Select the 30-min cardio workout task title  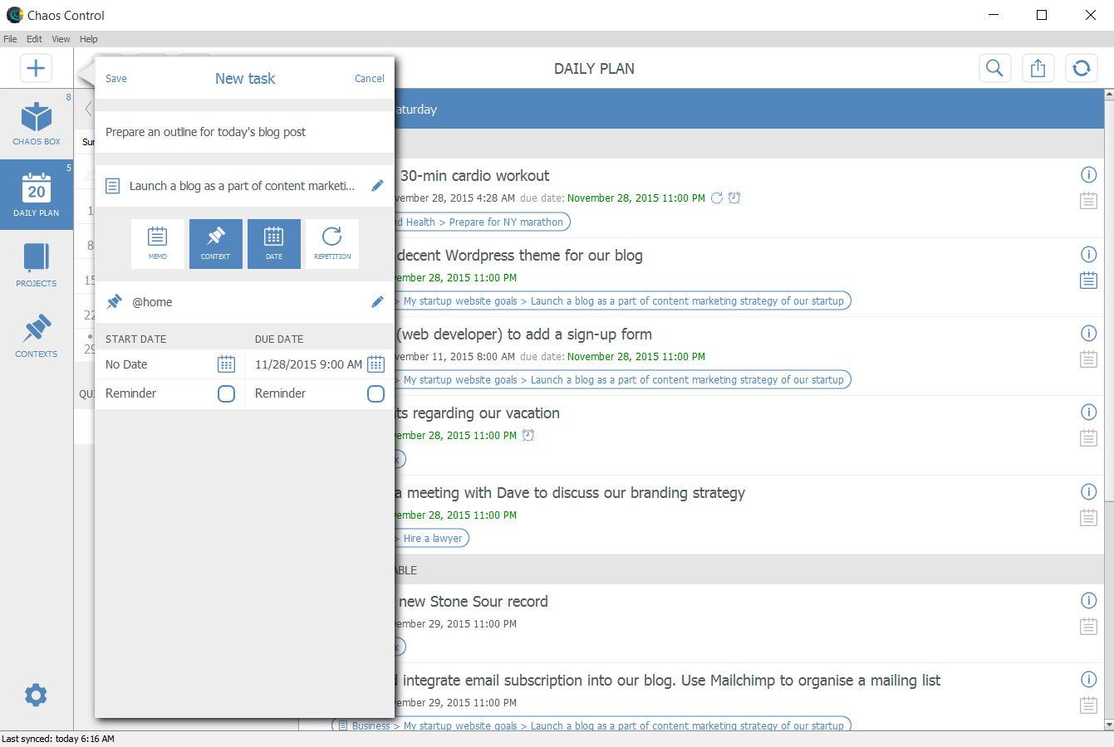[x=474, y=176]
